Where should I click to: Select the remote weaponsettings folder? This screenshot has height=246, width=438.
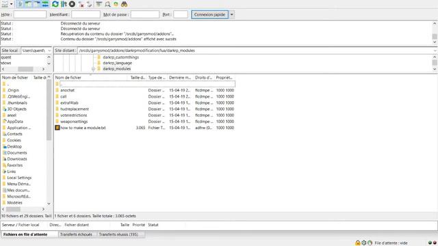click(144, 122)
